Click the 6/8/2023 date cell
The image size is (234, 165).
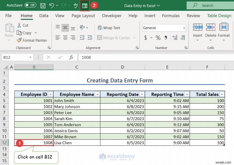coord(122,106)
